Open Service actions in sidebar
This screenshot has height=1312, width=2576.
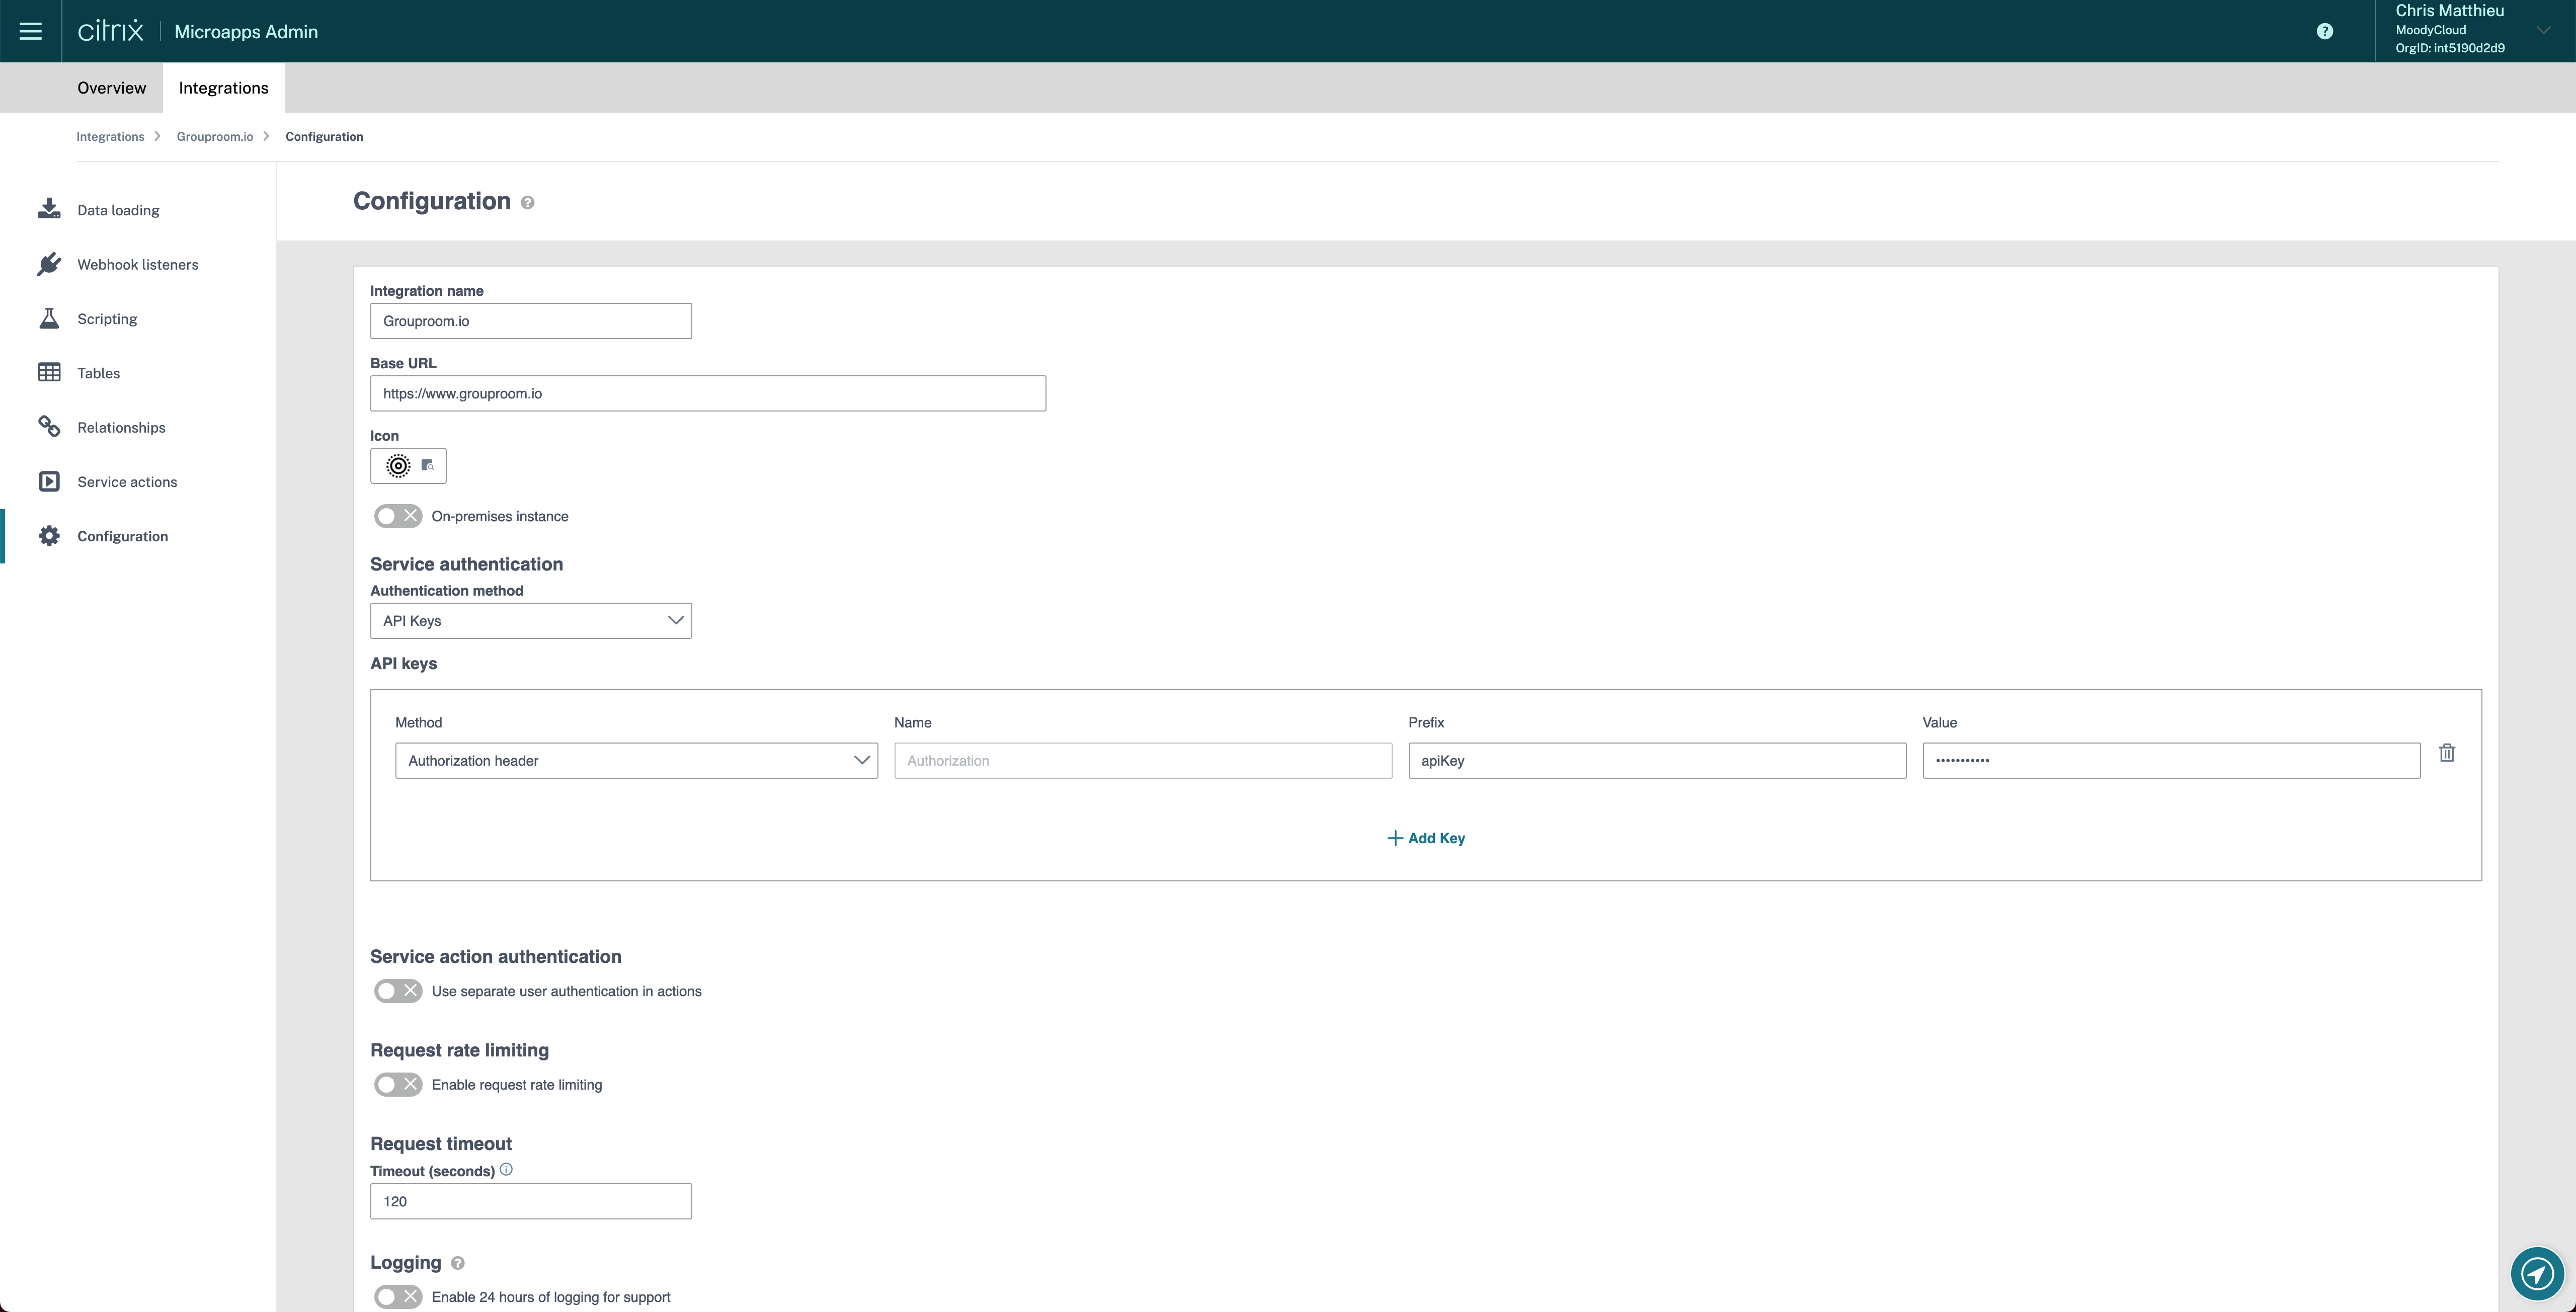[127, 482]
